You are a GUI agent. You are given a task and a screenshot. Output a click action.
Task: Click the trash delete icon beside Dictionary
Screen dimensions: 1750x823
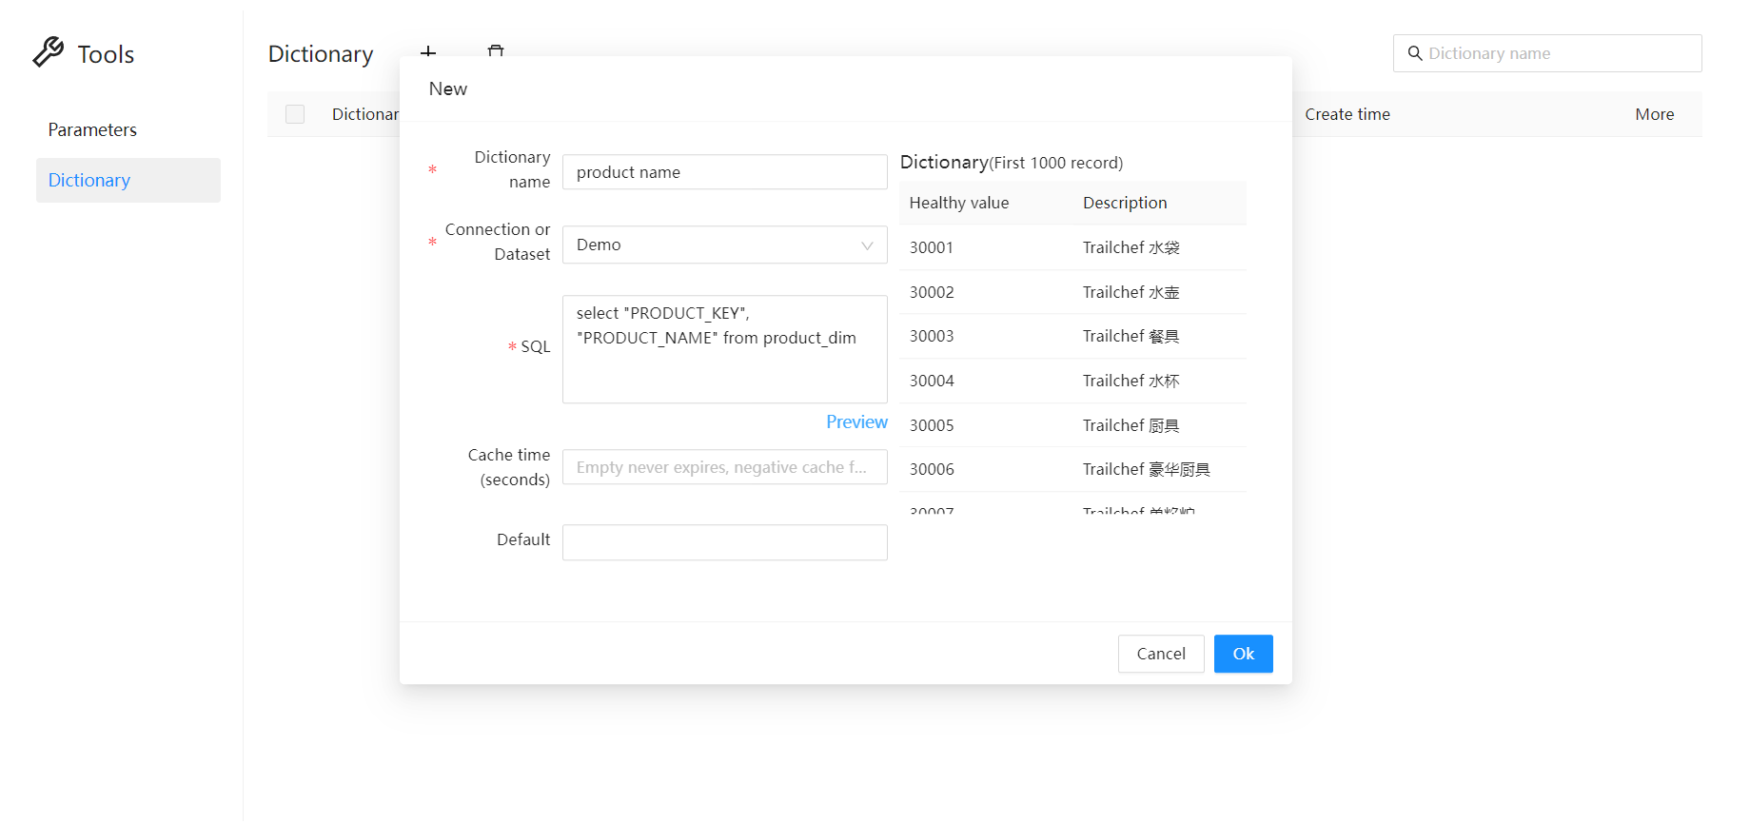pos(496,50)
